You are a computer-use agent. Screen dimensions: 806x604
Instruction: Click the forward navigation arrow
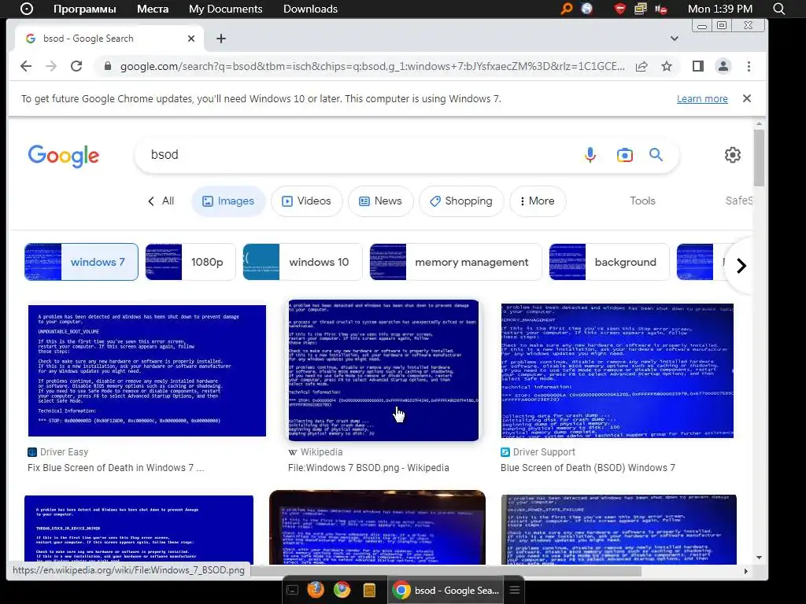click(x=51, y=66)
